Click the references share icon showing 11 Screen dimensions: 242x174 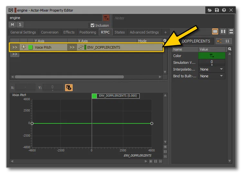click(224, 41)
